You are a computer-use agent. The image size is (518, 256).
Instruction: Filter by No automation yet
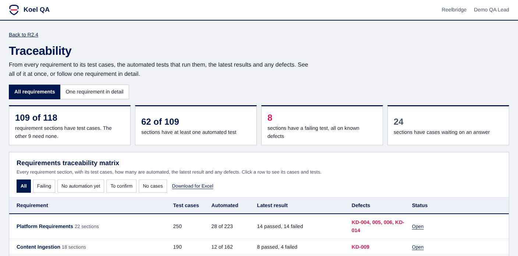(81, 186)
